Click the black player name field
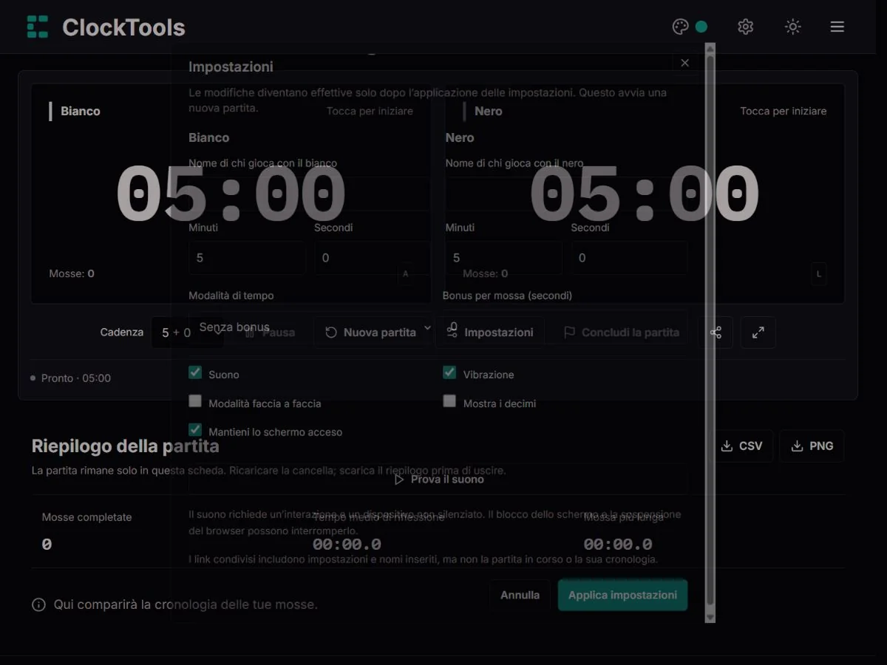Viewport: 887px width, 665px height. click(x=567, y=194)
